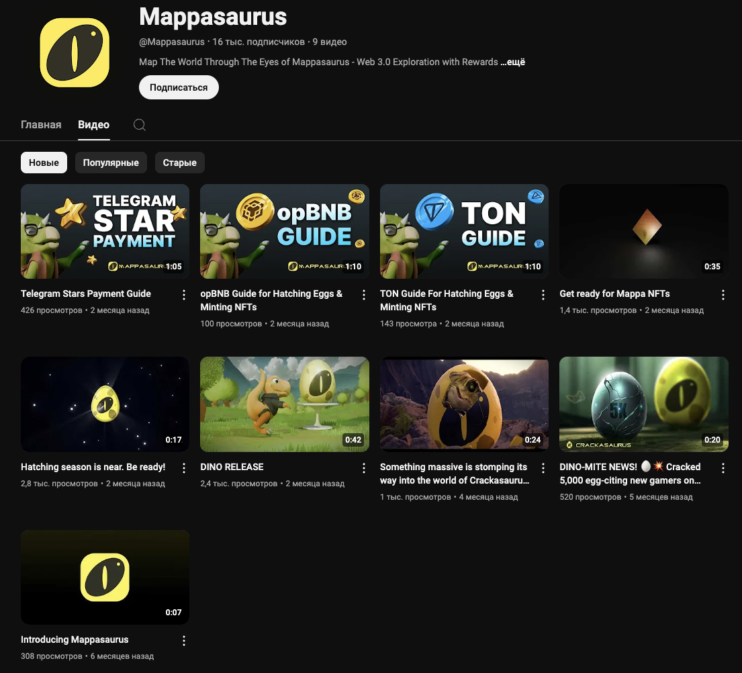Play the DINO-MITE NEWS video thumbnail
The height and width of the screenshot is (673, 742).
pos(643,404)
